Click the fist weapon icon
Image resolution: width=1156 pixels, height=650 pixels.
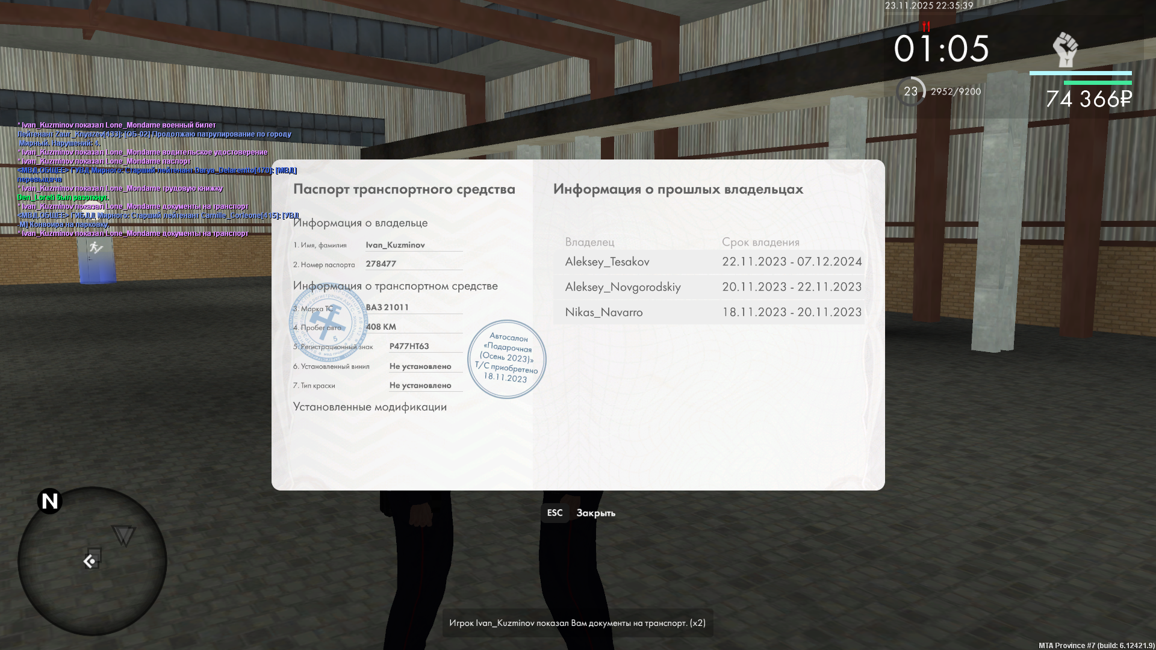(1065, 49)
